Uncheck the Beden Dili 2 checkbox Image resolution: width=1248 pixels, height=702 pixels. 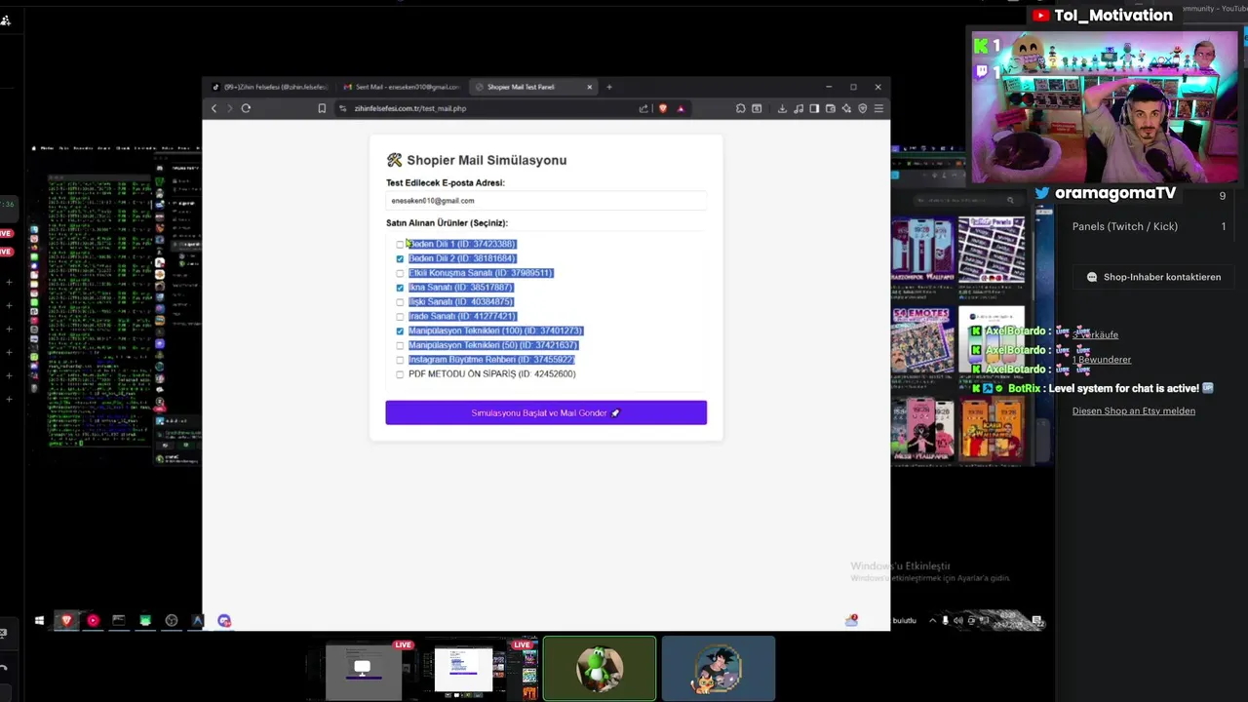[400, 258]
